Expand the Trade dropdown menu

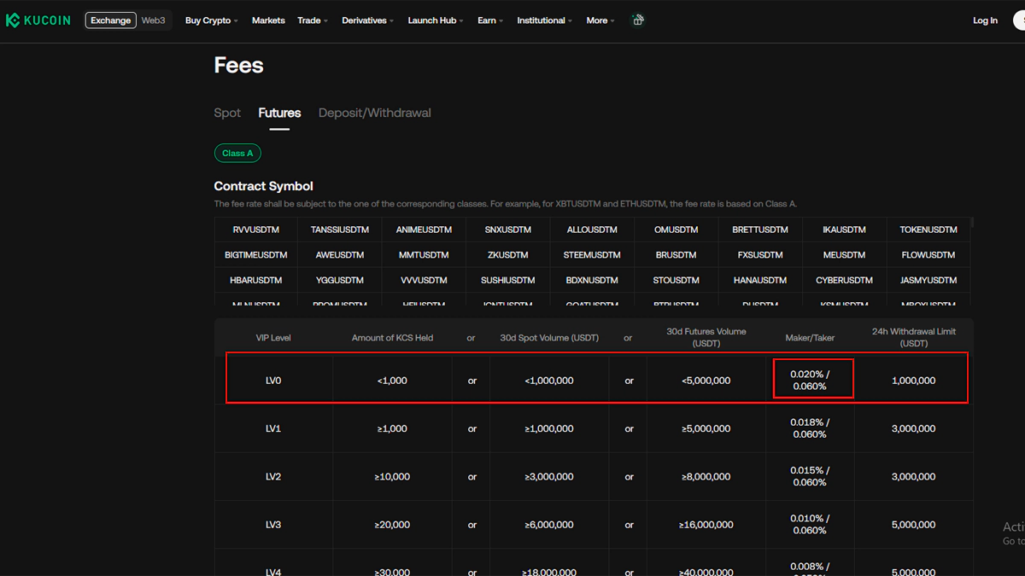tap(312, 20)
